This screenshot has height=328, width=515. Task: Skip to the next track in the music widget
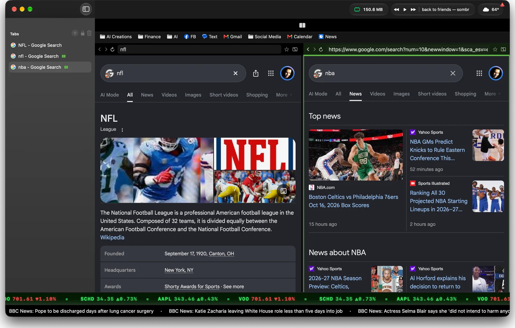click(x=413, y=9)
